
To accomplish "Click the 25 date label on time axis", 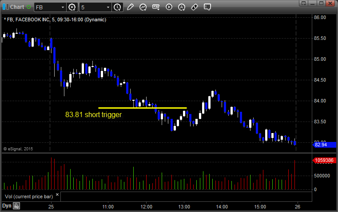I will tap(51, 207).
